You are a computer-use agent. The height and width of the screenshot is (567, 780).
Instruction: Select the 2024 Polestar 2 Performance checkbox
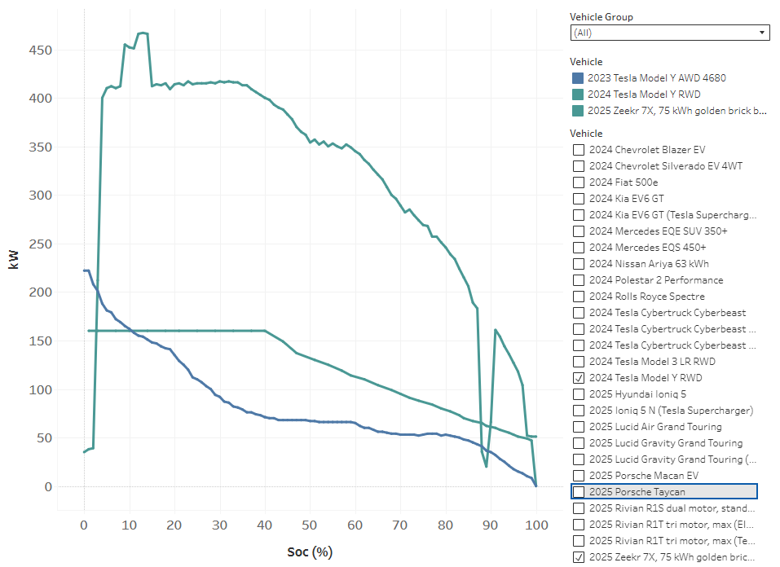[579, 280]
